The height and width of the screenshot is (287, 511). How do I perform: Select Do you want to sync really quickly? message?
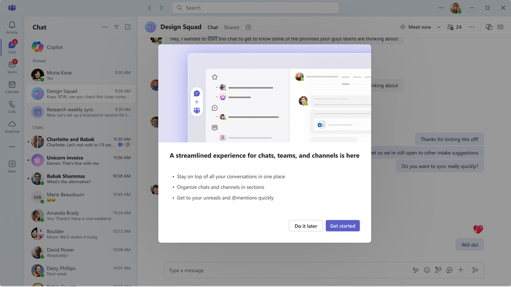439,166
